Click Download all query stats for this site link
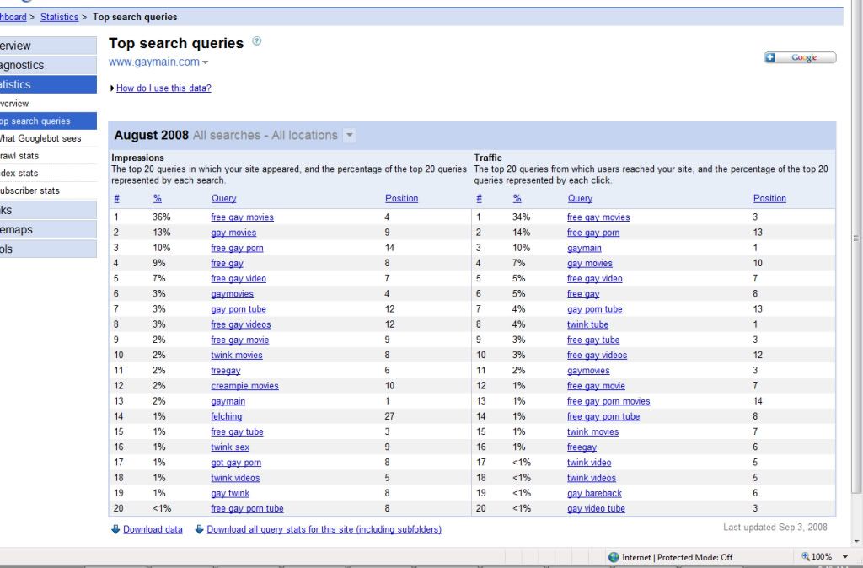 [x=324, y=529]
